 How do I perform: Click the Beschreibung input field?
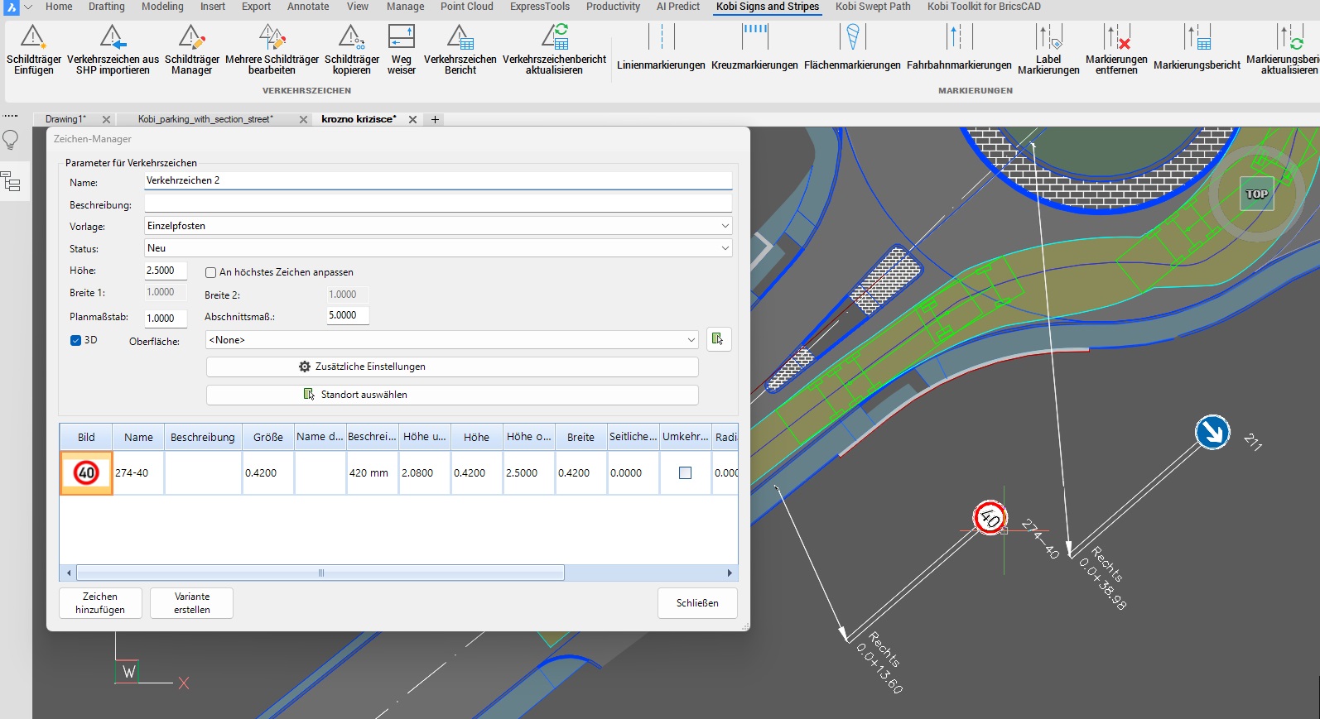(438, 204)
